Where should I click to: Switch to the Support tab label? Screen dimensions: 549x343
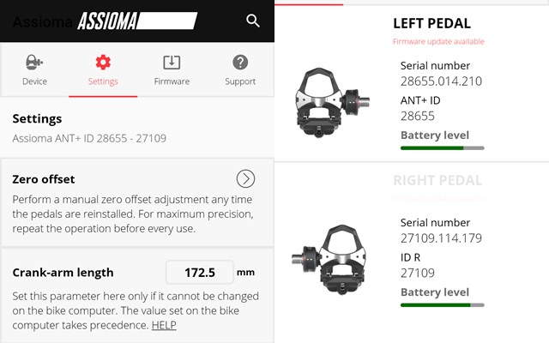coord(240,81)
